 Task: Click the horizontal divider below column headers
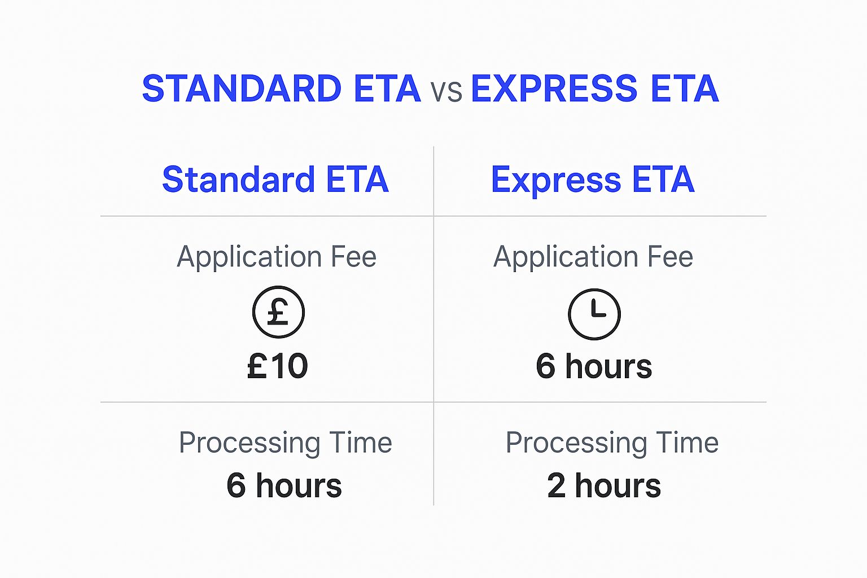[x=265, y=216]
